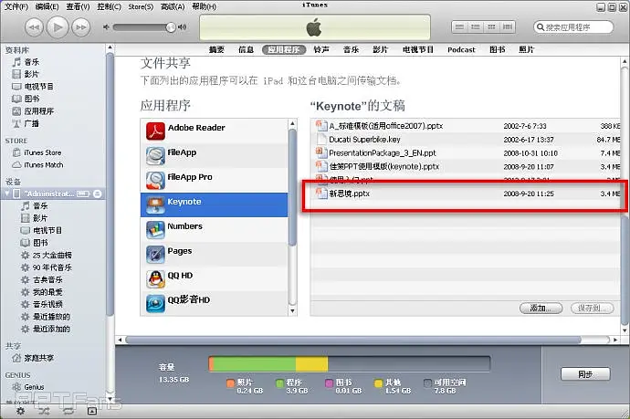
Task: Eject the Administrator device
Action: pyautogui.click(x=96, y=194)
